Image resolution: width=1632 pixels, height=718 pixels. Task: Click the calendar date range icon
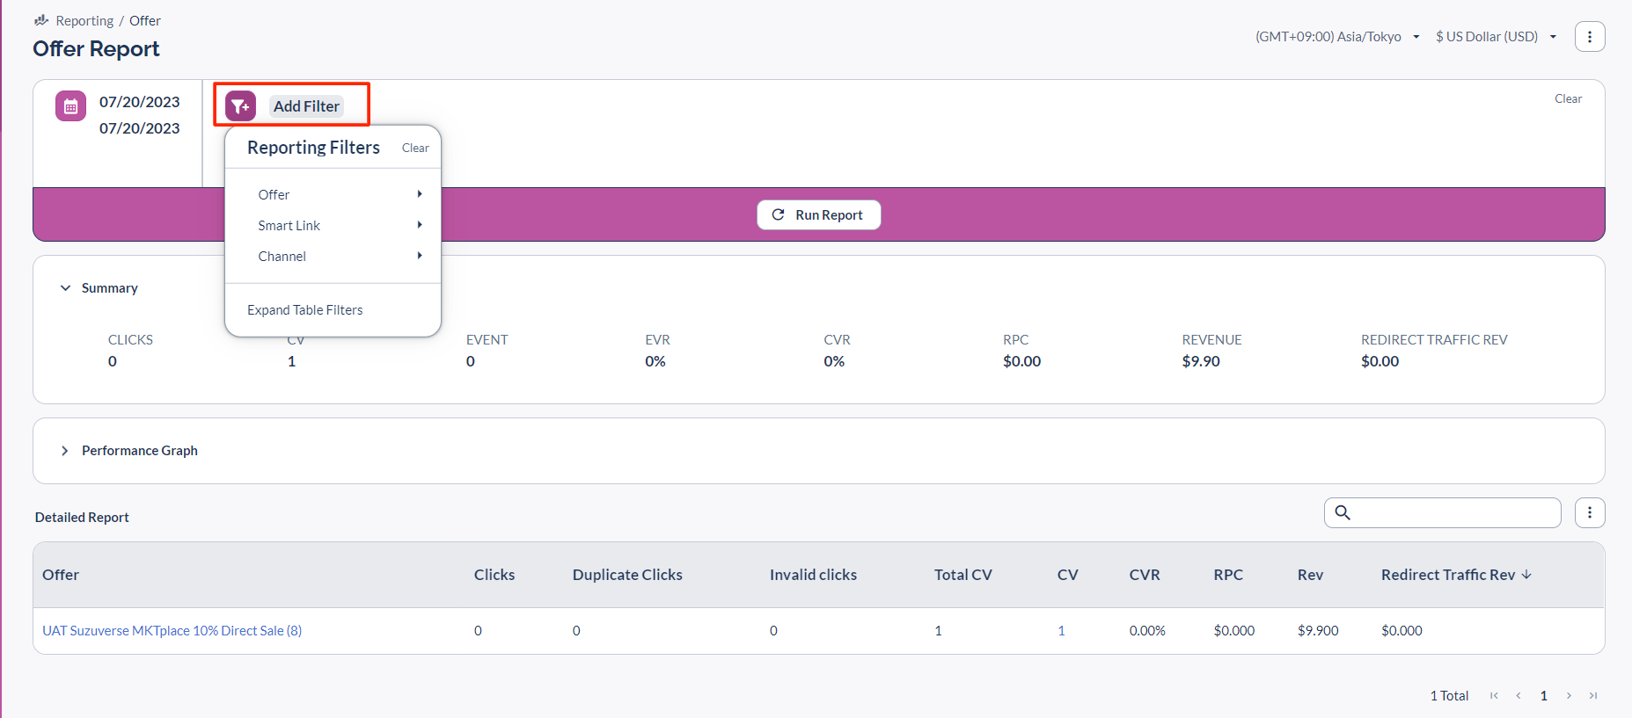point(70,106)
